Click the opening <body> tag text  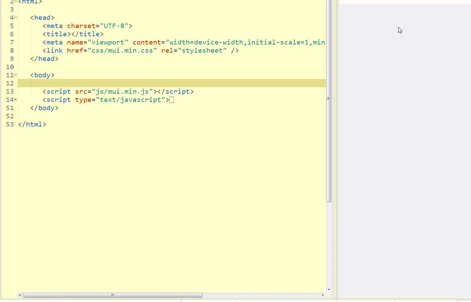pyautogui.click(x=42, y=75)
